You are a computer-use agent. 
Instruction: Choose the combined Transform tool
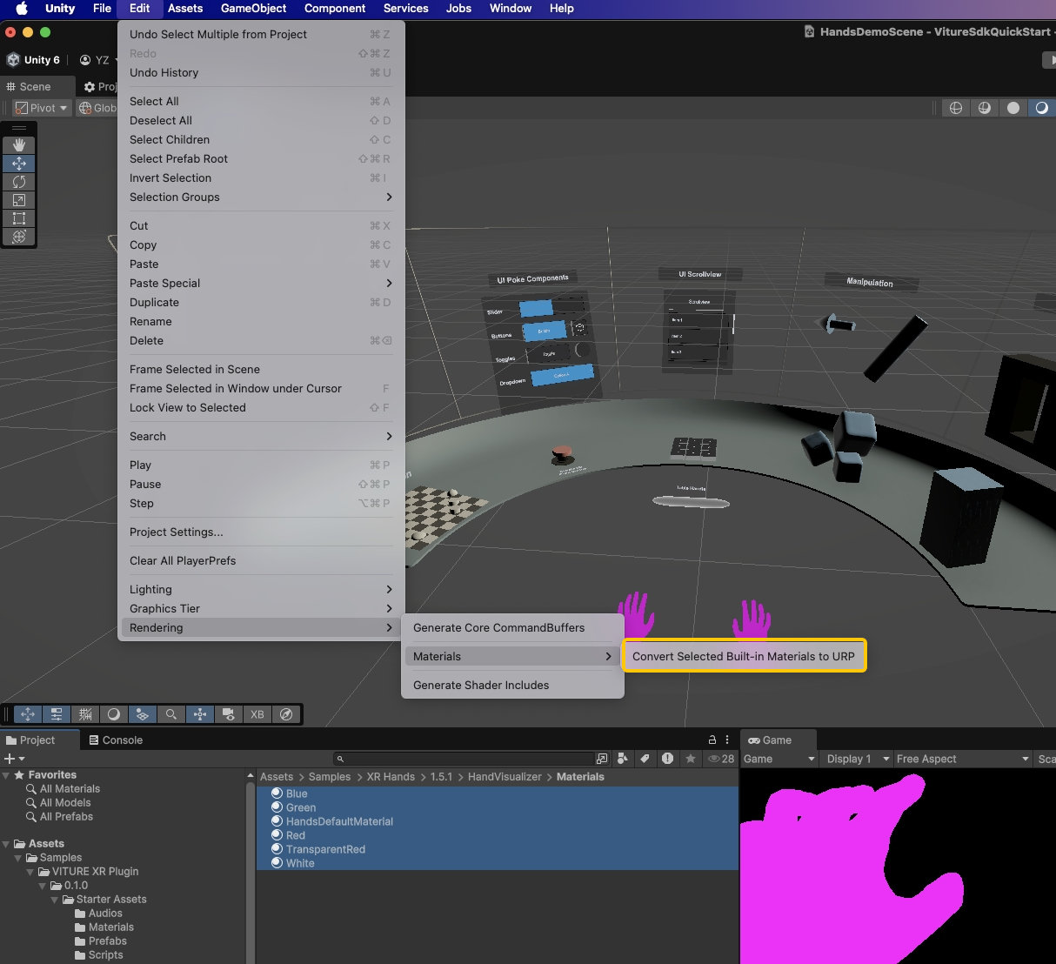click(x=19, y=237)
